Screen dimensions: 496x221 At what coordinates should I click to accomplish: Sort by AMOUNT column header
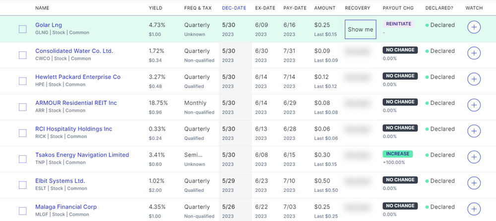[325, 8]
